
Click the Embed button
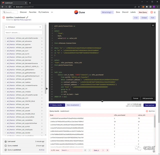[x=144, y=18]
